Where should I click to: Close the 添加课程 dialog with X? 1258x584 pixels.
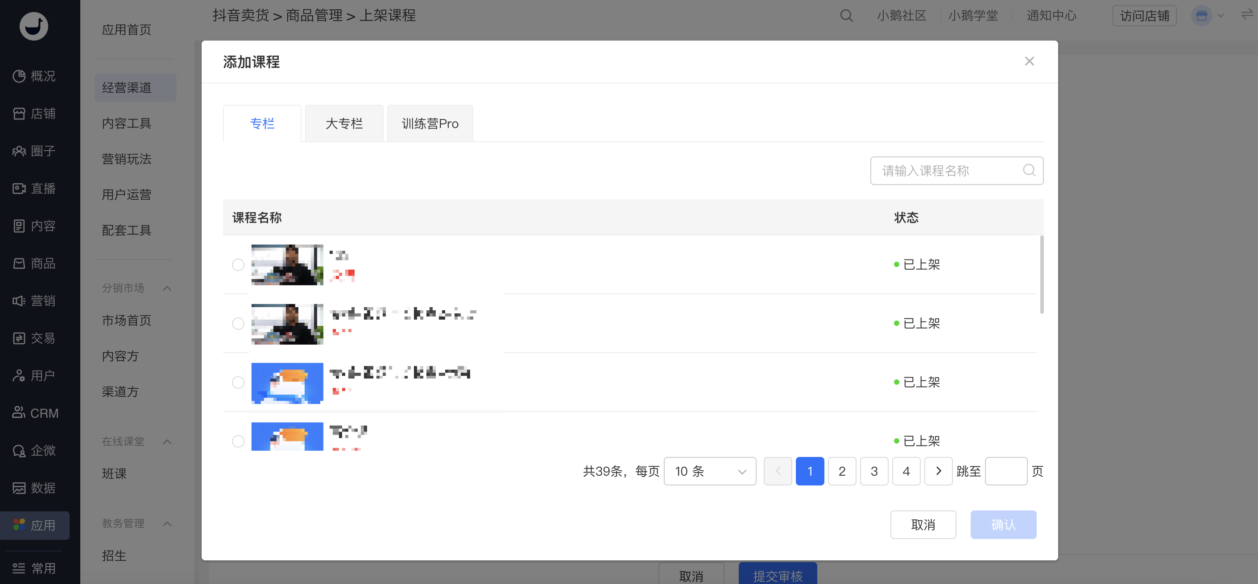pos(1030,61)
